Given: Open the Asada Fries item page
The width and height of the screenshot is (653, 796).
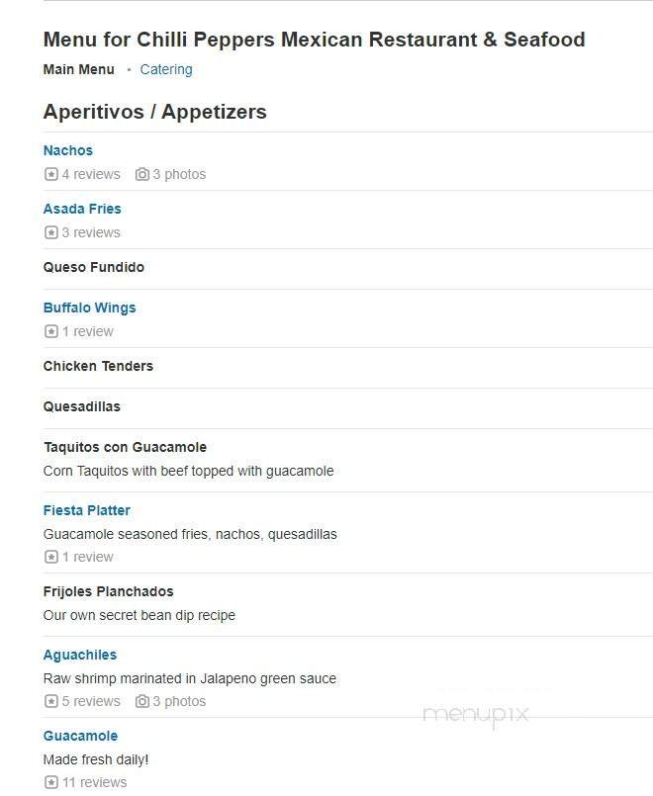Looking at the screenshot, I should click(82, 209).
